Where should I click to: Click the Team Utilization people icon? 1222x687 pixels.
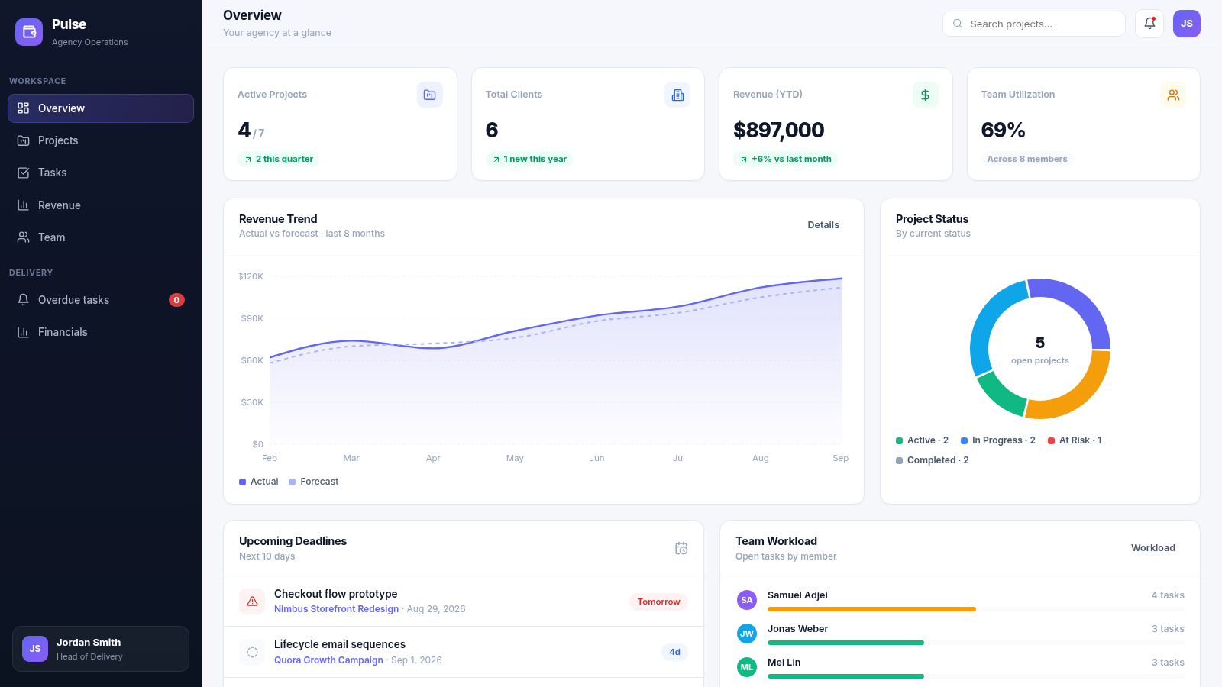[1173, 95]
